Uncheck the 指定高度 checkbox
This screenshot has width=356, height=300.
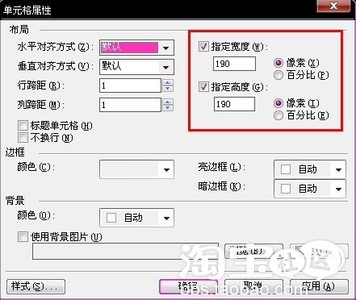[203, 87]
